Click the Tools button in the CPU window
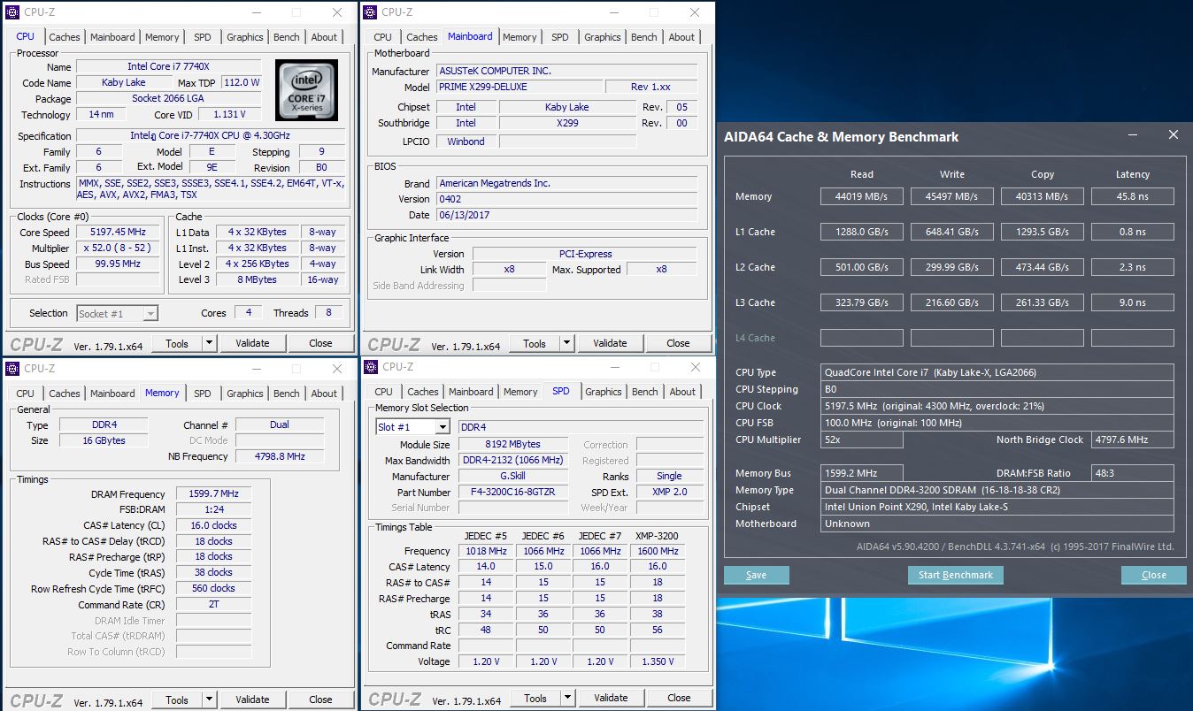This screenshot has height=711, width=1193. (x=177, y=343)
